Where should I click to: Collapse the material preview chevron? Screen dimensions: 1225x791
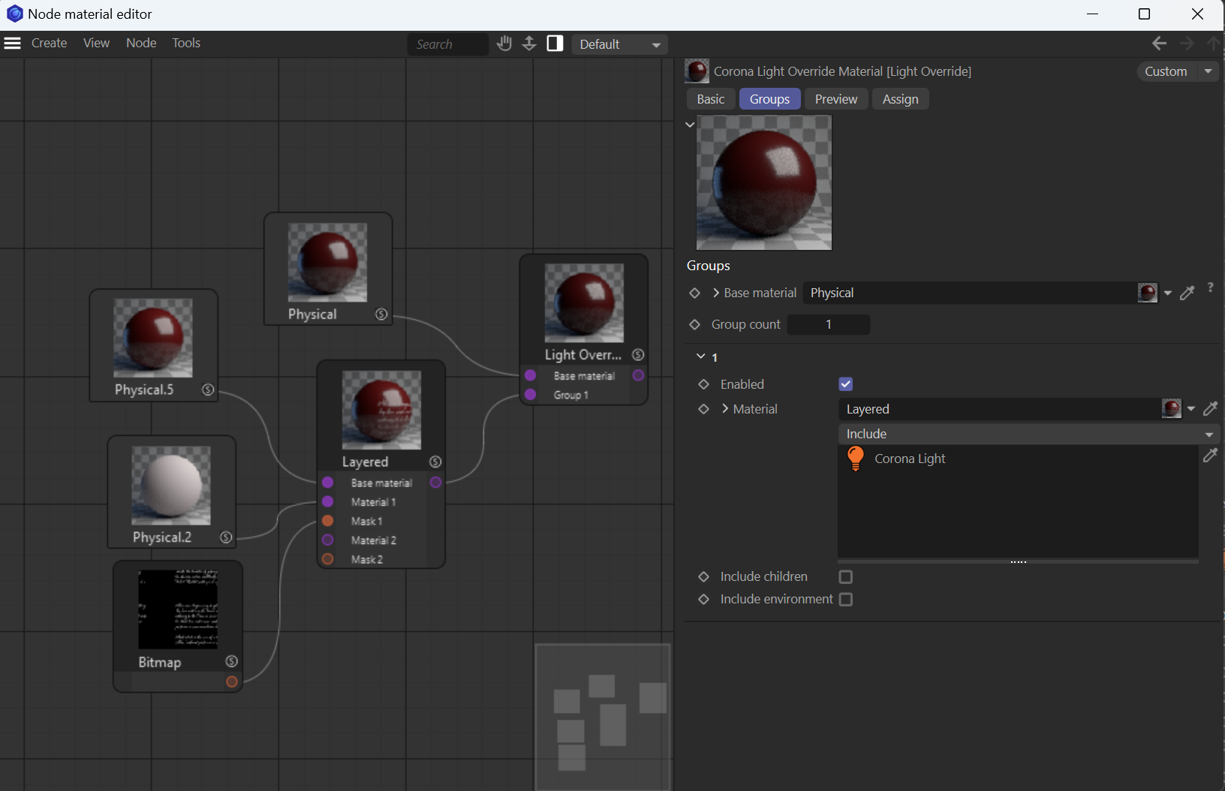(x=690, y=125)
